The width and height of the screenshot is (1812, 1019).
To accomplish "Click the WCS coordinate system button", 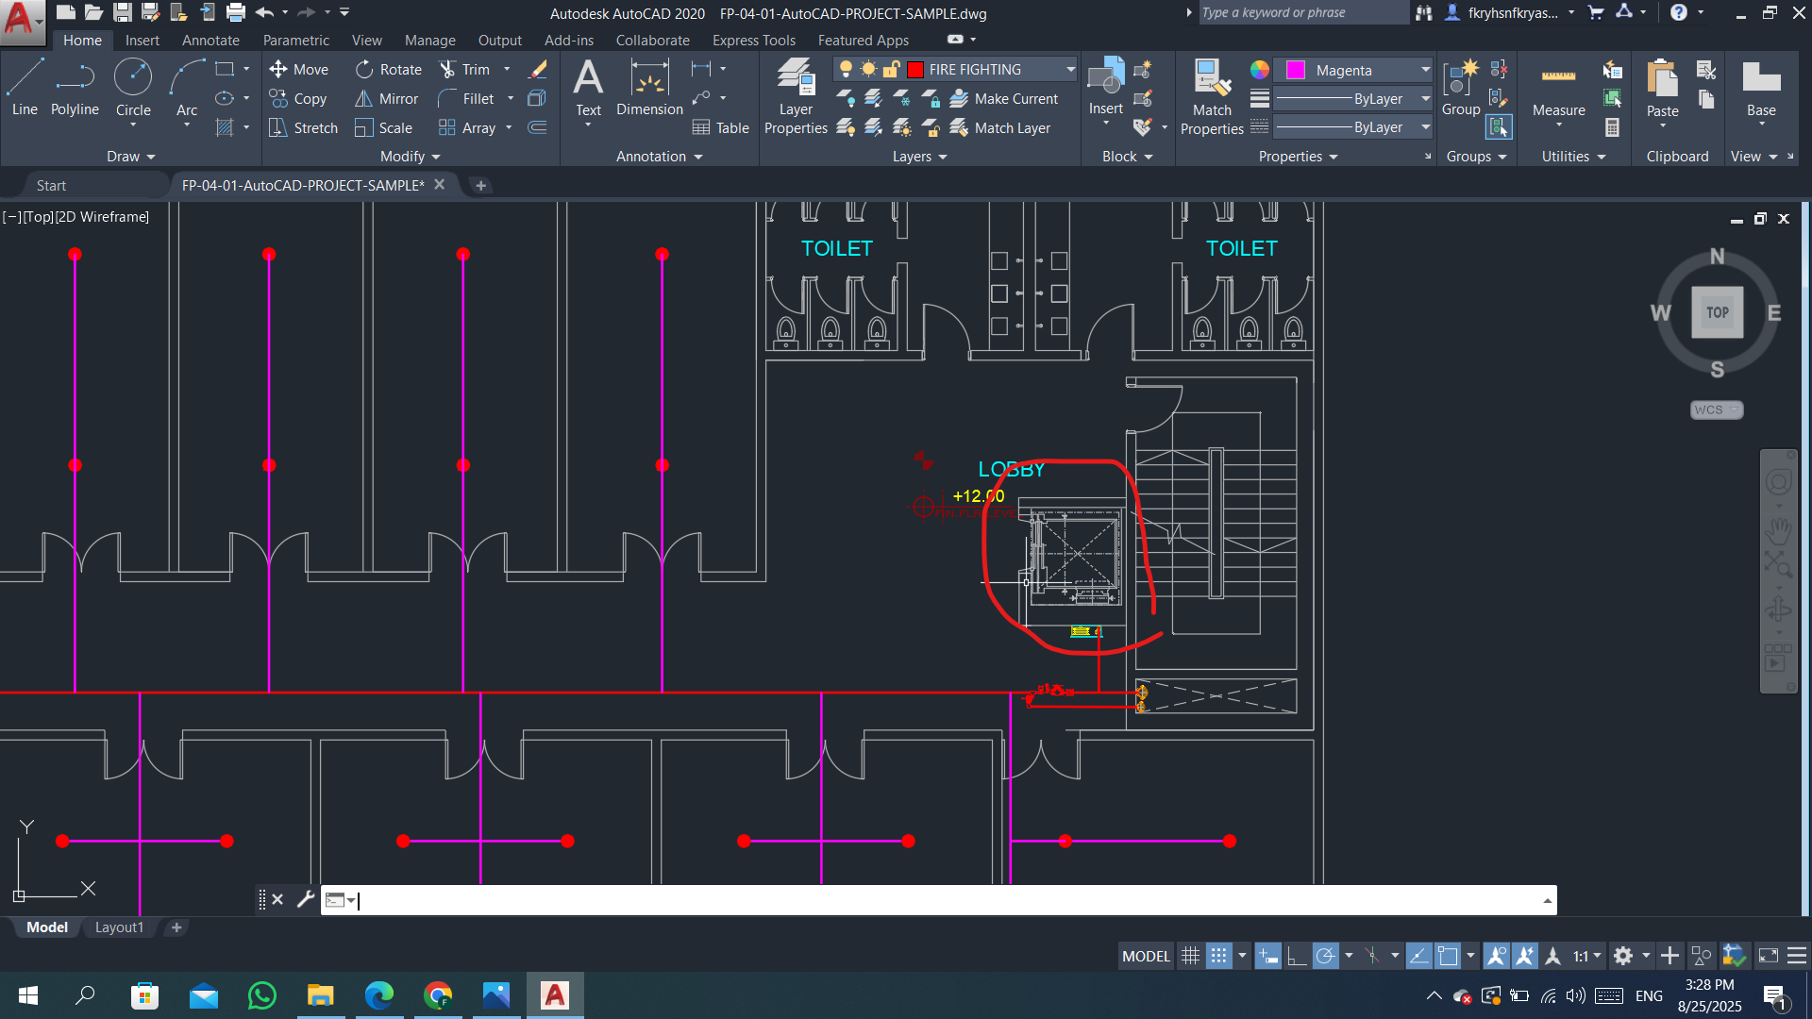I will (1716, 409).
